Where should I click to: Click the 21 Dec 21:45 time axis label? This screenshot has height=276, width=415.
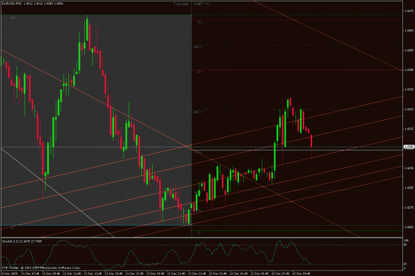pyautogui.click(x=176, y=273)
